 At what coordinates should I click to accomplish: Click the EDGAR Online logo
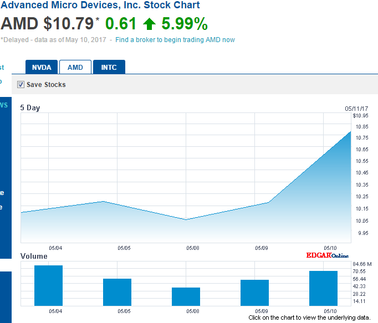[329, 256]
